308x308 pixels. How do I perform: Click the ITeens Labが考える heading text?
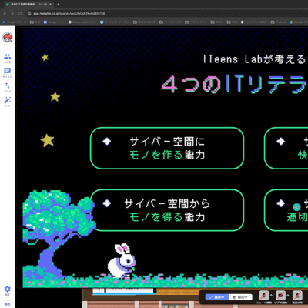click(254, 59)
